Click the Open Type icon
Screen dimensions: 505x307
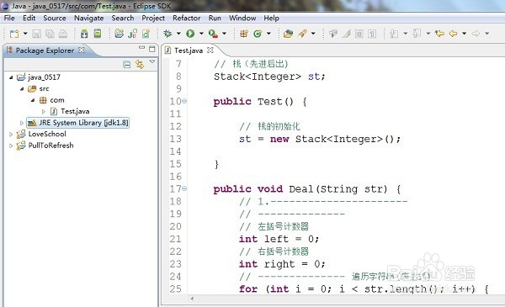[x=288, y=34]
